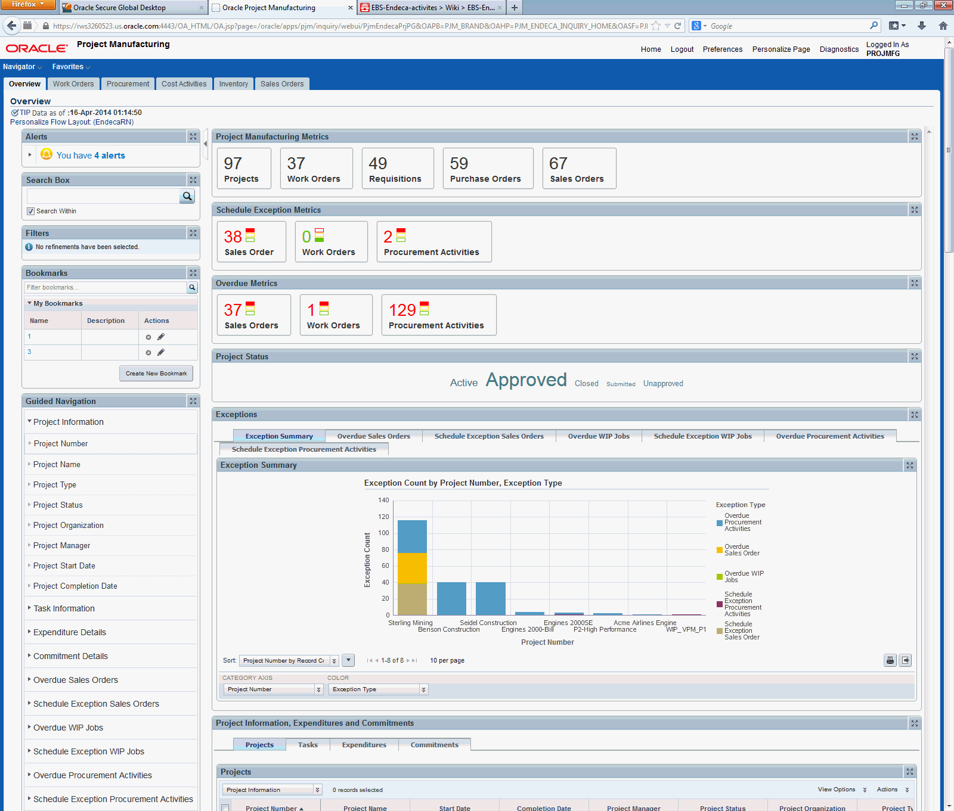The image size is (954, 811).
Task: Click the search magnifier in Search Box
Action: (x=187, y=196)
